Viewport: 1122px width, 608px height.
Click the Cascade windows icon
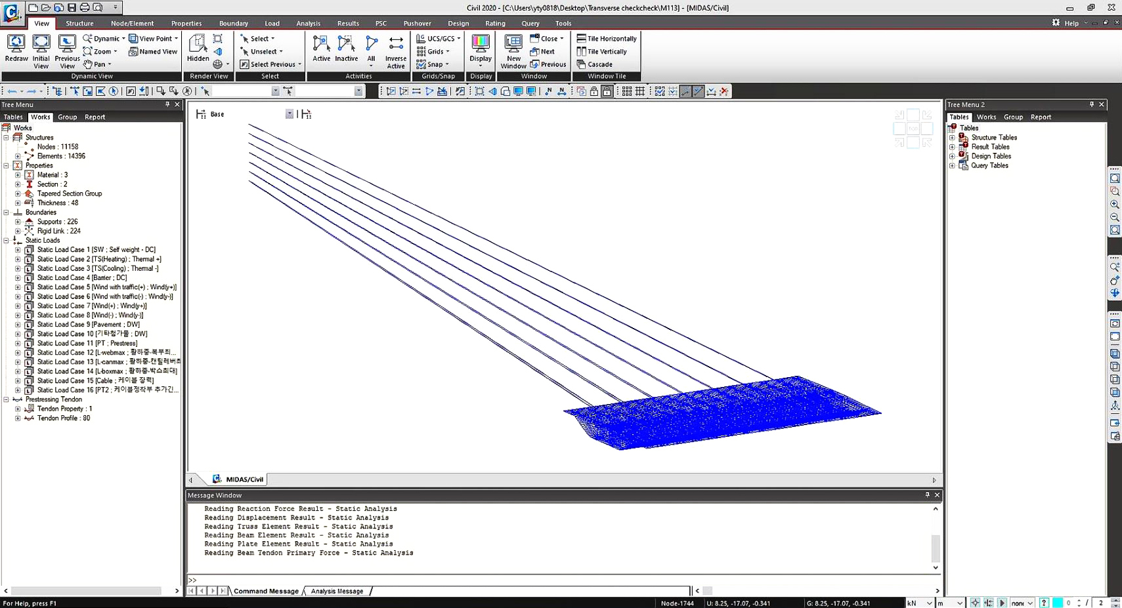click(x=581, y=64)
